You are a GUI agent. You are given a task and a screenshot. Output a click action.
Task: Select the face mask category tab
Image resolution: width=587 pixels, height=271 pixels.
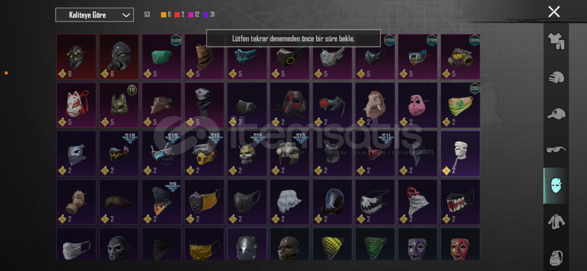click(556, 186)
